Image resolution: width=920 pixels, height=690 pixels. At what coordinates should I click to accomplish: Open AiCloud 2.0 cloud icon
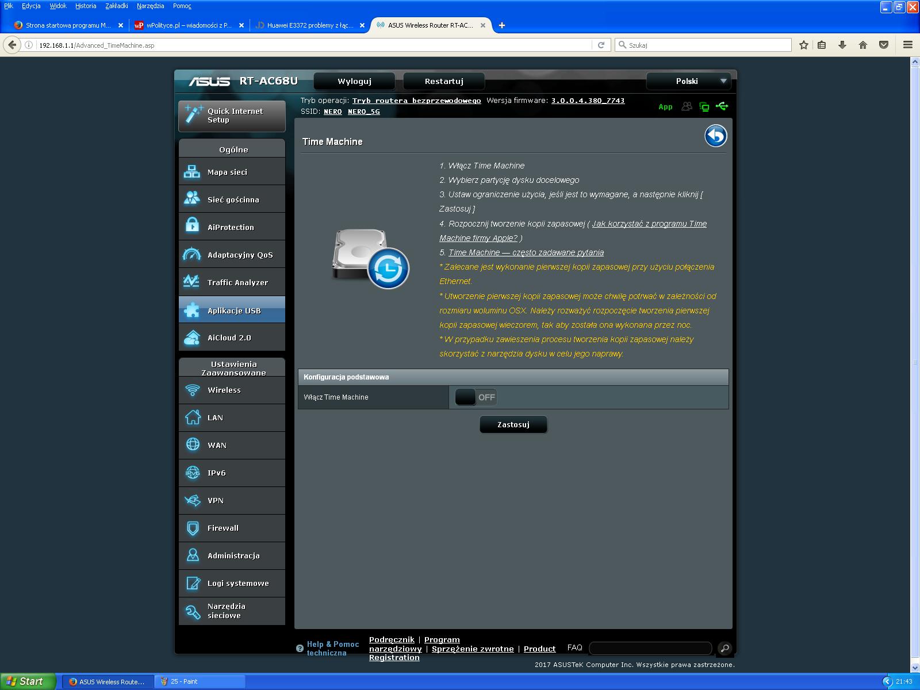coord(191,338)
